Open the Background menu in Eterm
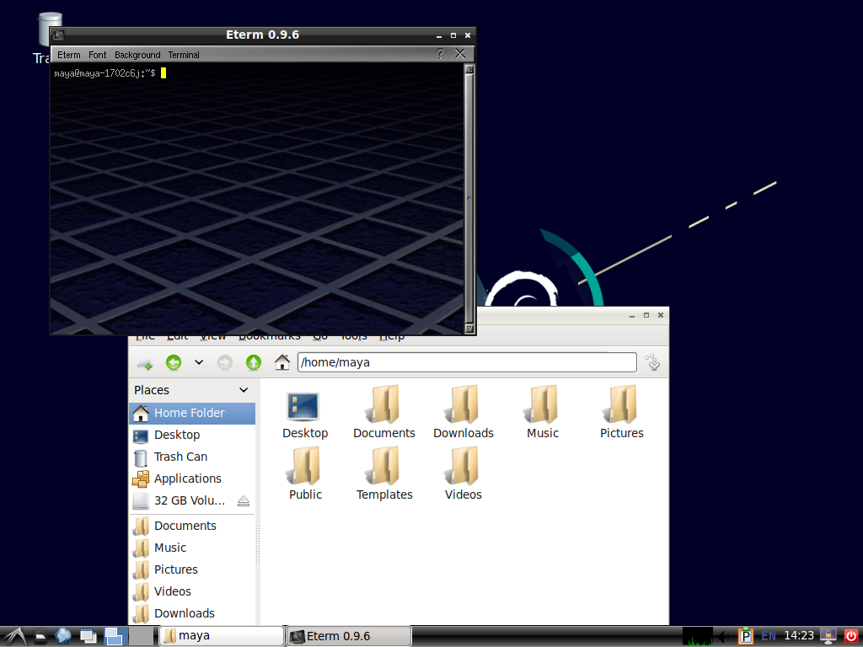The width and height of the screenshot is (863, 647). point(137,55)
